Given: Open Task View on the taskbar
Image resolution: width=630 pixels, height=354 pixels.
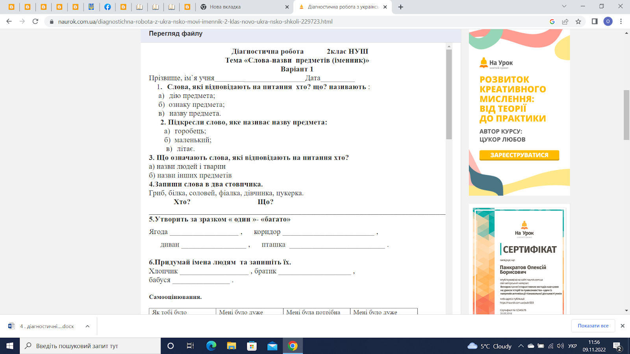Looking at the screenshot, I should [x=190, y=346].
